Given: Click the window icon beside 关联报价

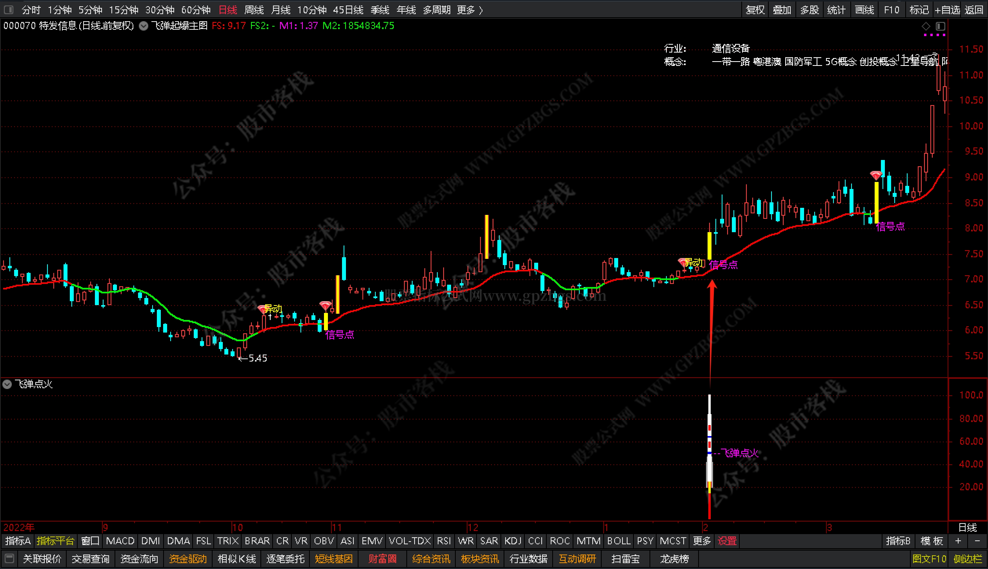Looking at the screenshot, I should pos(10,558).
